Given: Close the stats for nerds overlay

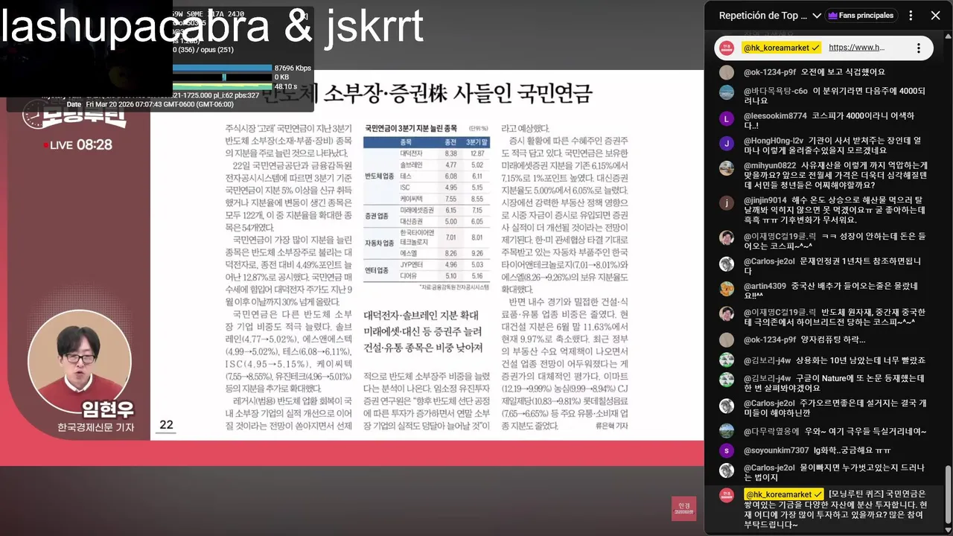Looking at the screenshot, I should (305, 16).
